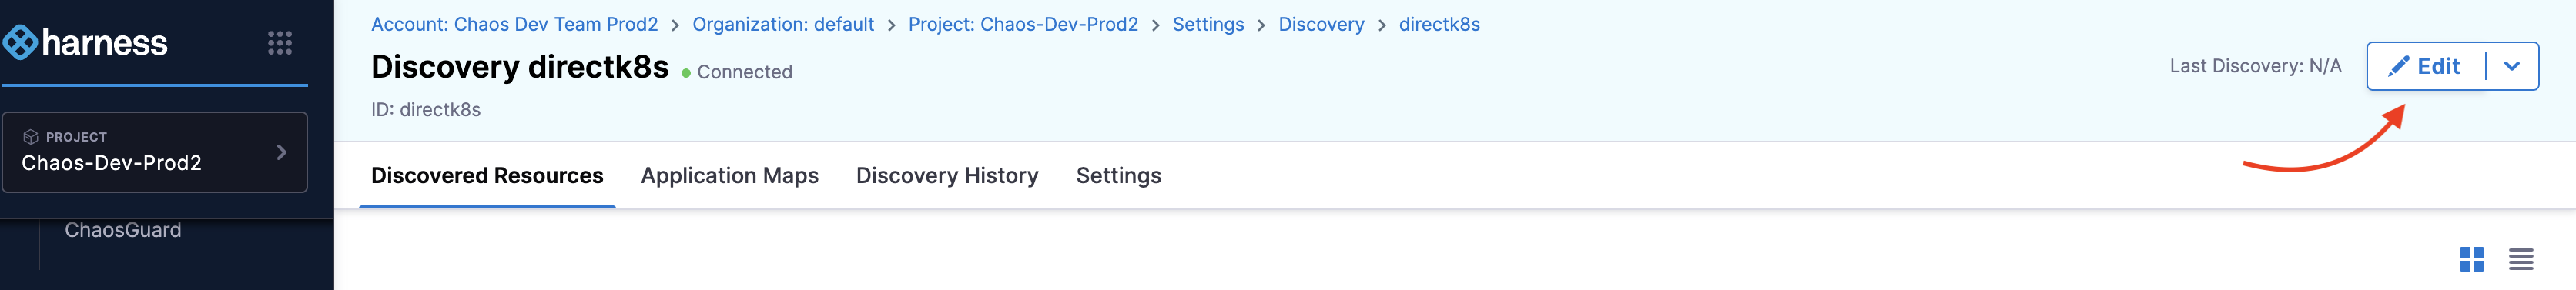Click the Settings breadcrumb link
The height and width of the screenshot is (290, 2576).
[x=1208, y=24]
